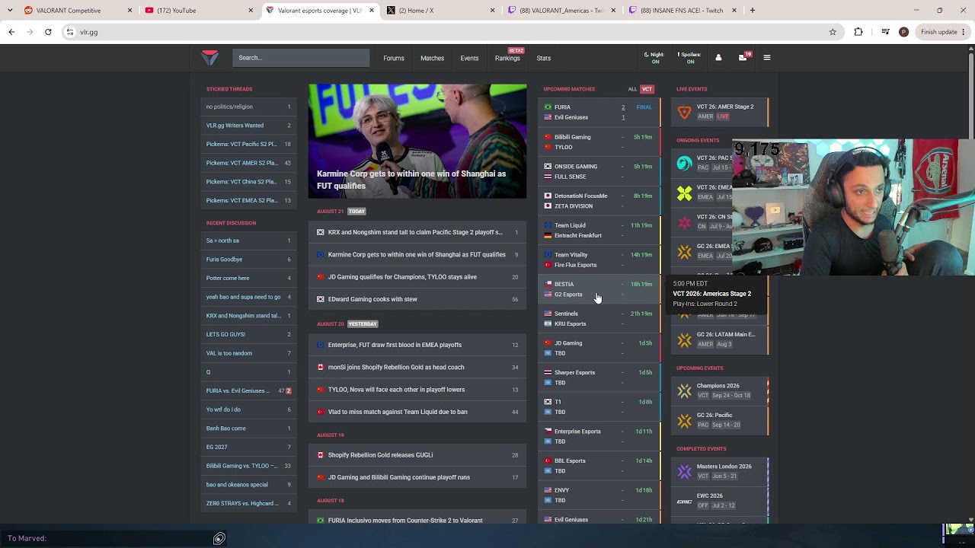Image resolution: width=975 pixels, height=548 pixels.
Task: Open the inbox icon with 19 notifications
Action: point(743,57)
